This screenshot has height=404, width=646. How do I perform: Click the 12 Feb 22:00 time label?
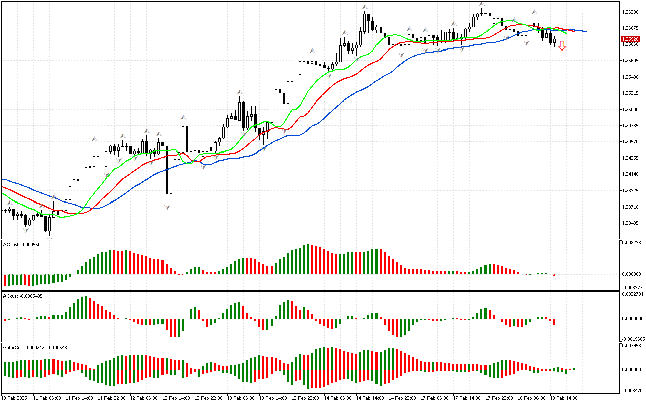pyautogui.click(x=208, y=398)
